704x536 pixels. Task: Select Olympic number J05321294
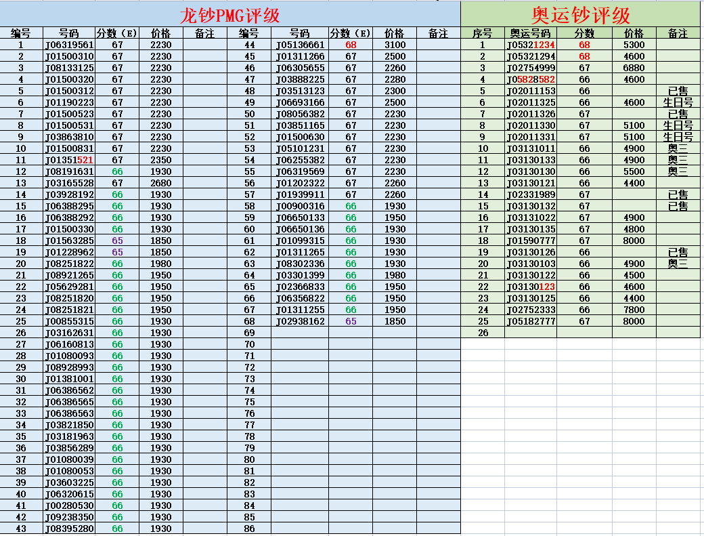[x=531, y=57]
